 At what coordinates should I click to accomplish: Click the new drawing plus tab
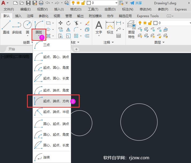[76, 49]
